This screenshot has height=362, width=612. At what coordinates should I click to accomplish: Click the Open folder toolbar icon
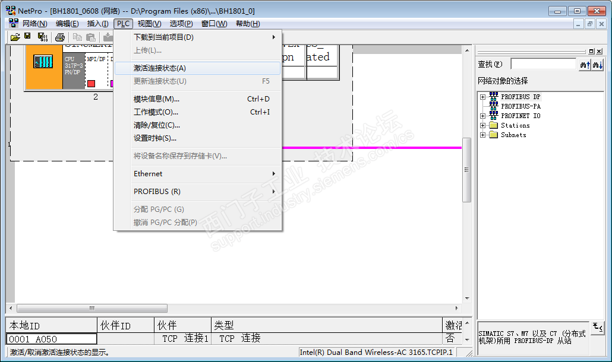pyautogui.click(x=15, y=37)
